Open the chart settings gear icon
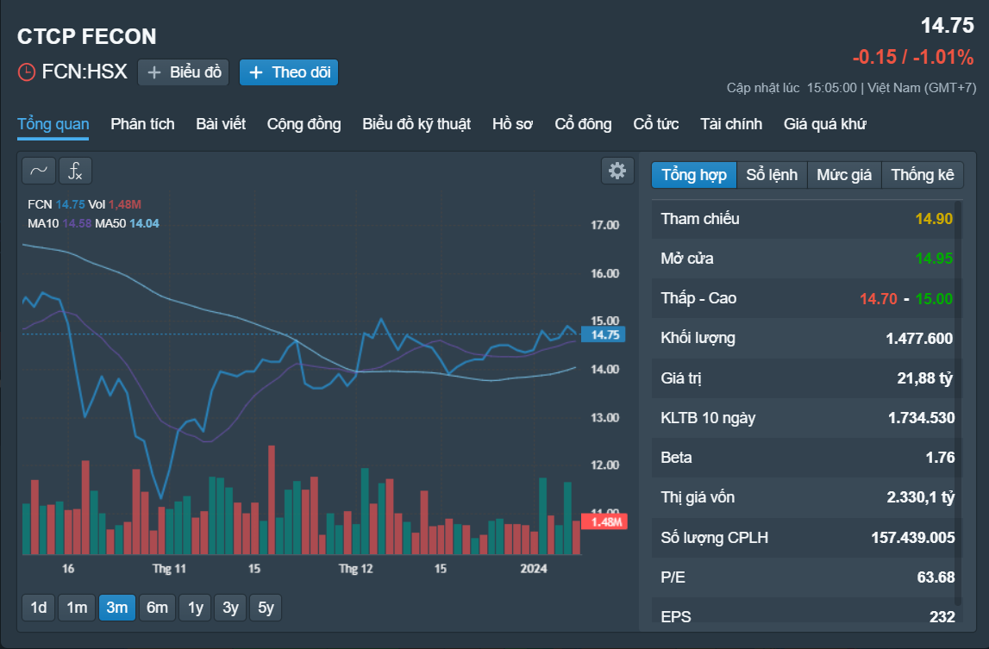Screen dimensions: 989x649 [617, 171]
